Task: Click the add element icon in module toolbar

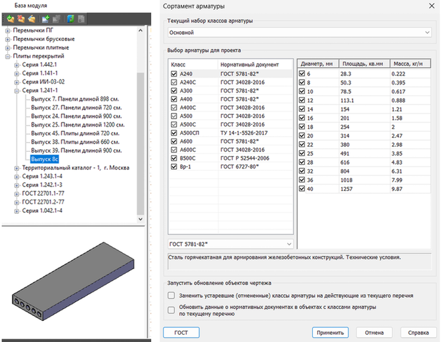Action: pos(46,19)
